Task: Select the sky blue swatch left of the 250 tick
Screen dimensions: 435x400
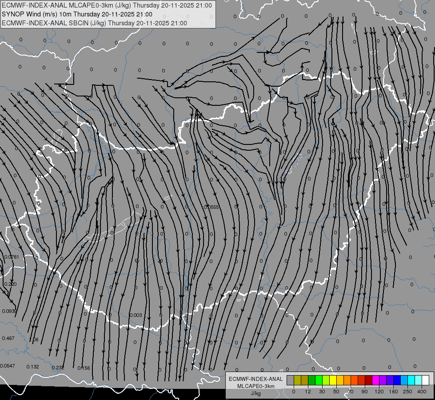Action: tap(404, 380)
